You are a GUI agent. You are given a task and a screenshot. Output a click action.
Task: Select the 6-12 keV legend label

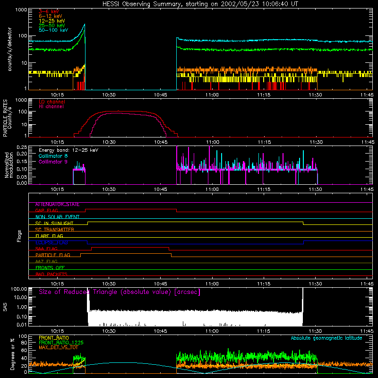coord(51,16)
